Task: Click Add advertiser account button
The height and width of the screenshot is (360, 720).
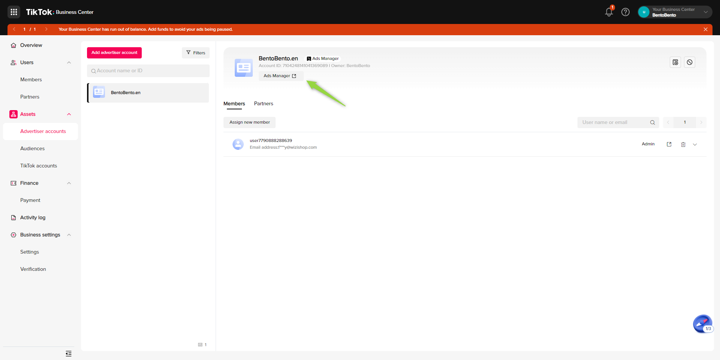Action: 114,53
